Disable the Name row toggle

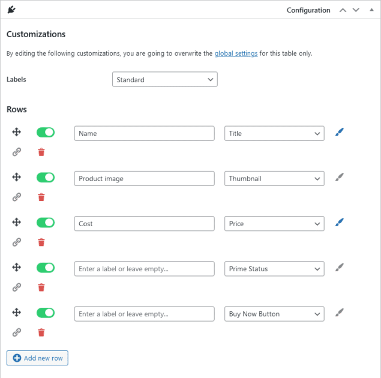[46, 133]
